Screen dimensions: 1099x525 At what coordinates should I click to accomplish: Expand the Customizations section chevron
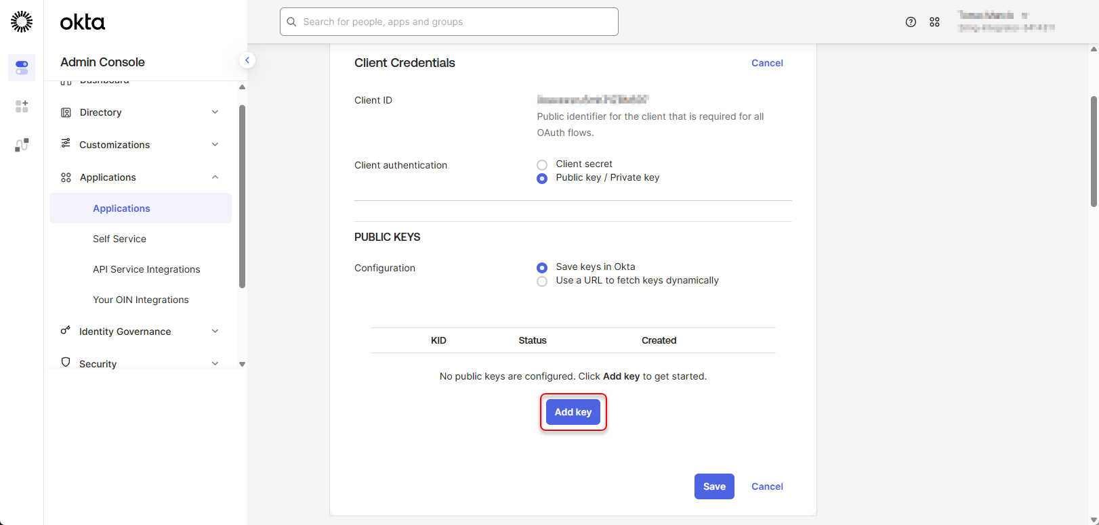tap(215, 145)
